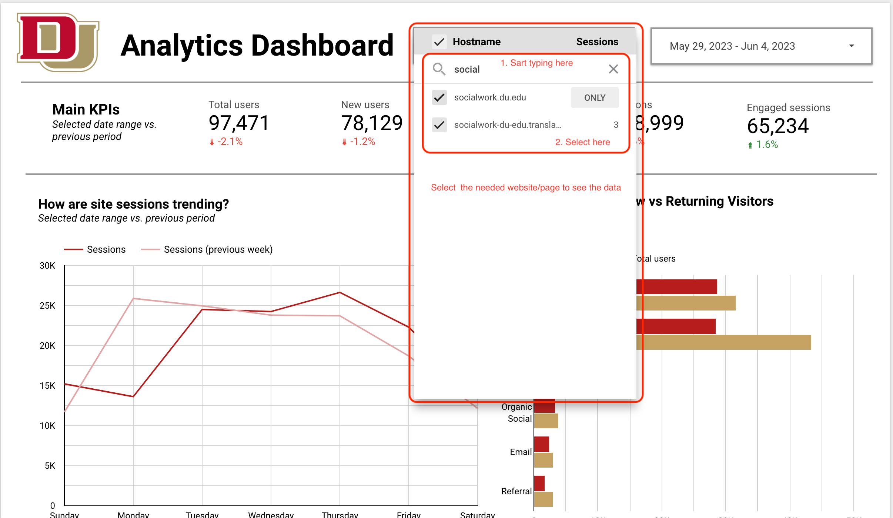This screenshot has height=518, width=893.
Task: Click the Referral channel gold bar
Action: pyautogui.click(x=543, y=499)
